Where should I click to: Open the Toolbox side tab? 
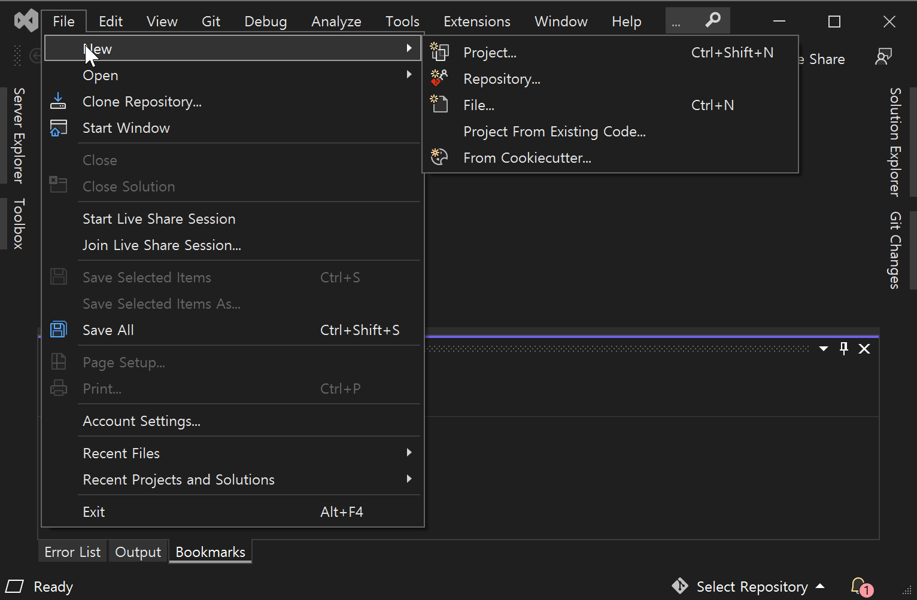pyautogui.click(x=19, y=224)
